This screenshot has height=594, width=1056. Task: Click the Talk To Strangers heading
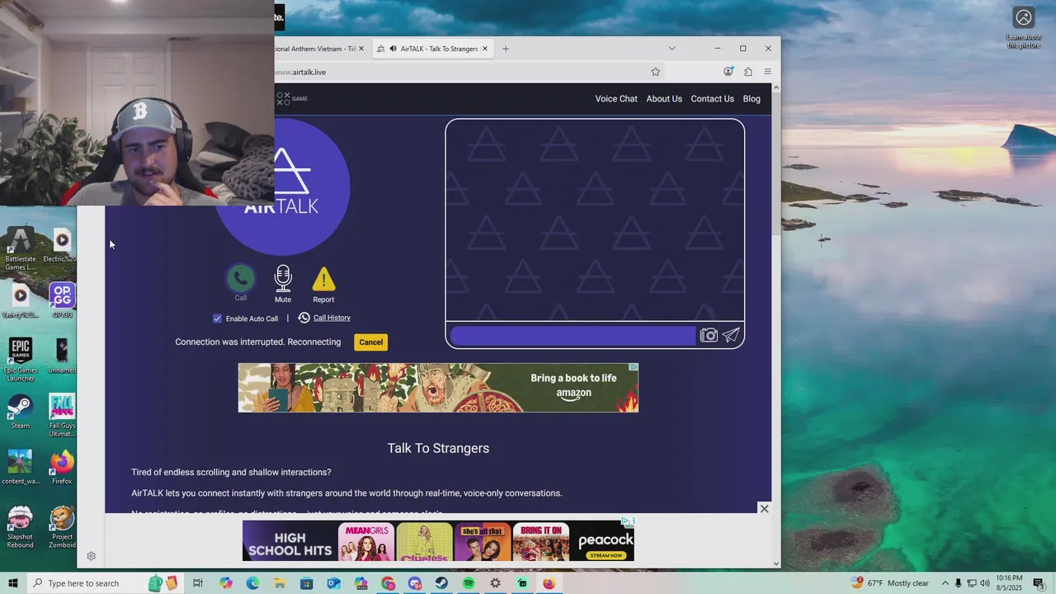coord(438,448)
